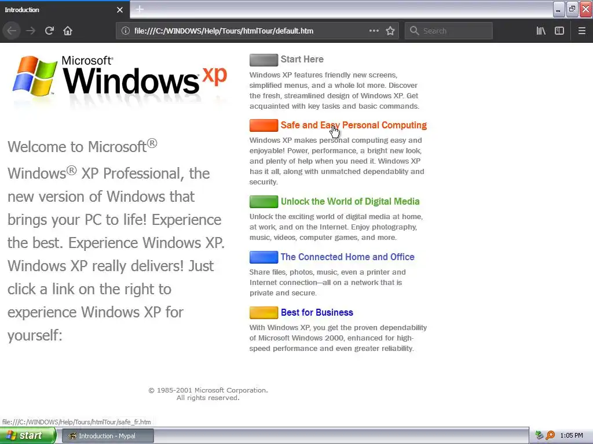This screenshot has height=444, width=593.
Task: Click the blue Connected Home button
Action: (263, 257)
